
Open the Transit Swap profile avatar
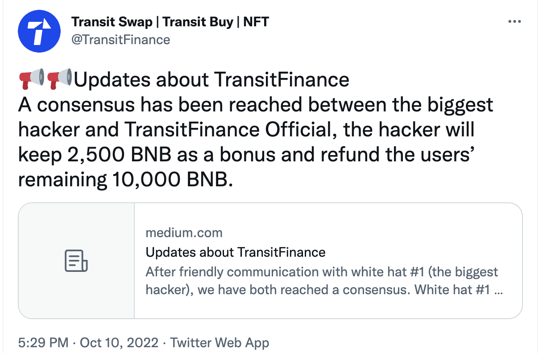39,30
